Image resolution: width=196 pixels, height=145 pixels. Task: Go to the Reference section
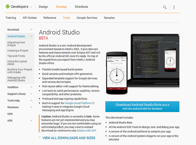coord(50,18)
